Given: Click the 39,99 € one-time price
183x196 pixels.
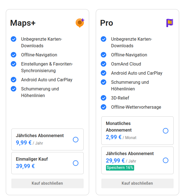Looking at the screenshot, I should 25,166.
